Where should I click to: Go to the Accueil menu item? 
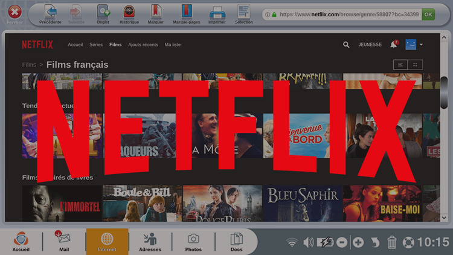75,45
